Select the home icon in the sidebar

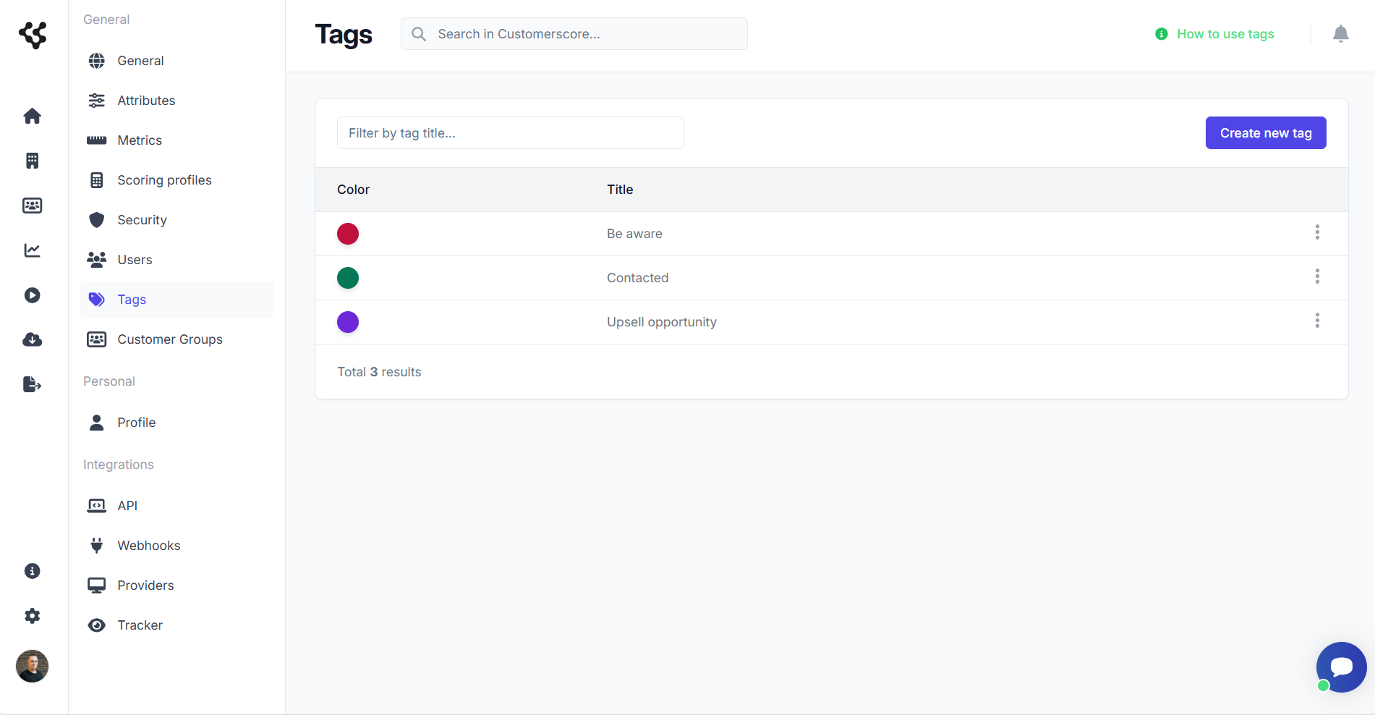coord(33,116)
